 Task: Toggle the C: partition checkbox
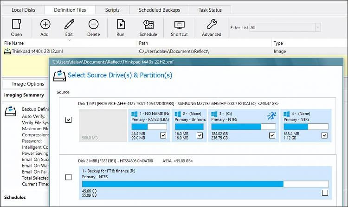tap(272, 135)
